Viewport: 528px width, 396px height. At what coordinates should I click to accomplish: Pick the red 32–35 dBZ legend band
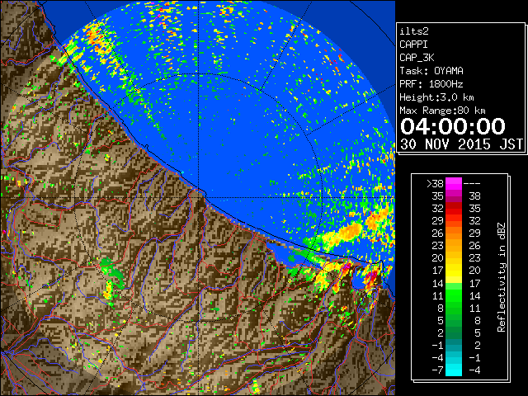454,209
